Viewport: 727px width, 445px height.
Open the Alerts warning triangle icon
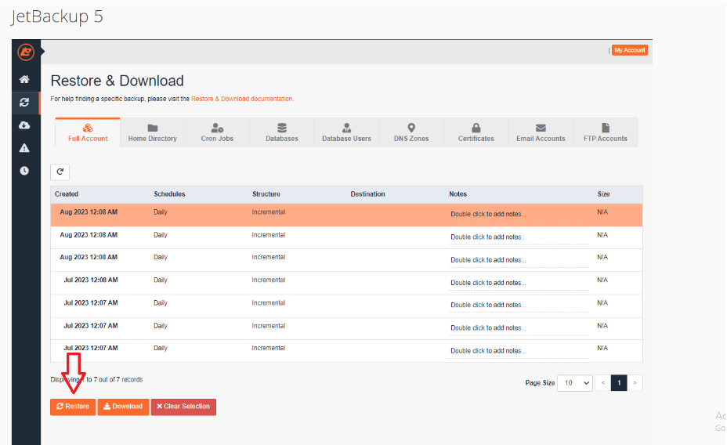click(24, 148)
